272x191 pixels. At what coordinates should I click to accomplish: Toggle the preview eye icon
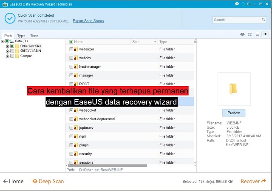pyautogui.click(x=242, y=34)
